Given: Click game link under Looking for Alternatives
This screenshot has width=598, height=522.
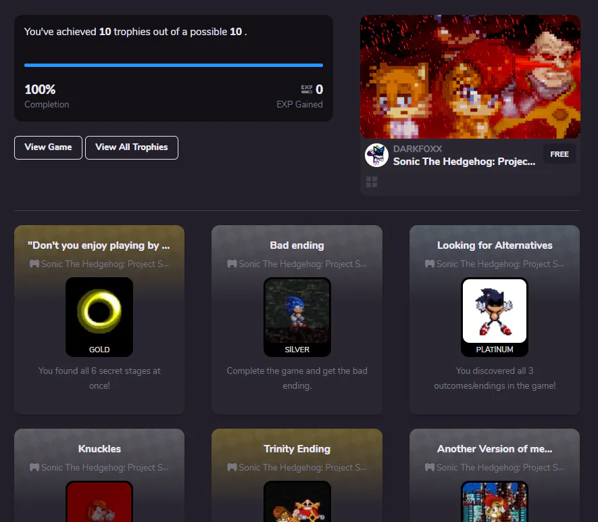Looking at the screenshot, I should 500,264.
